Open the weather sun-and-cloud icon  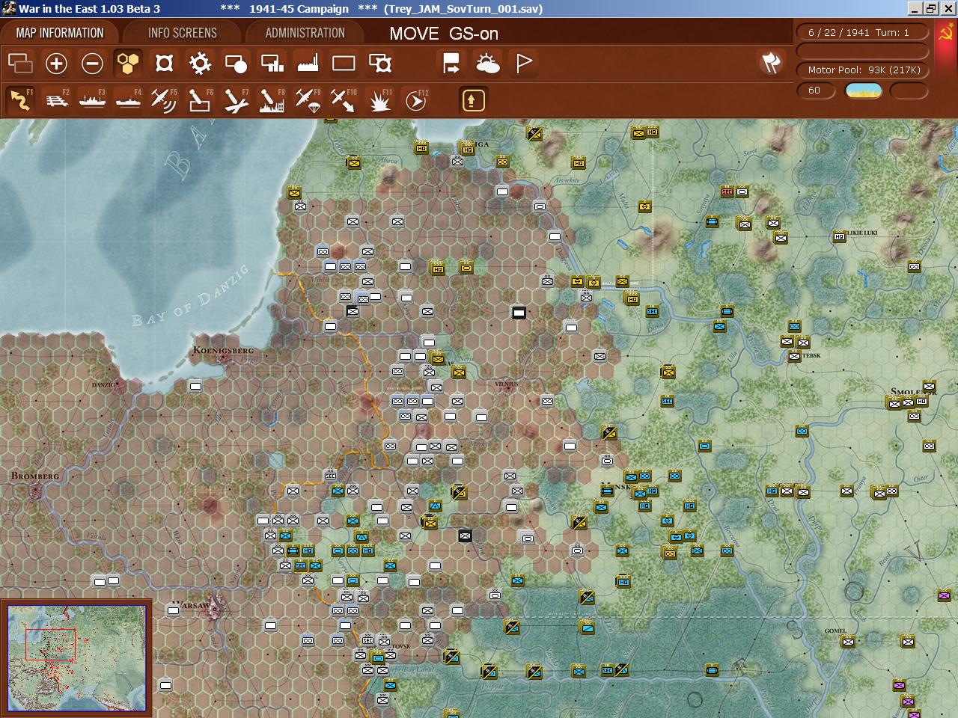[488, 64]
